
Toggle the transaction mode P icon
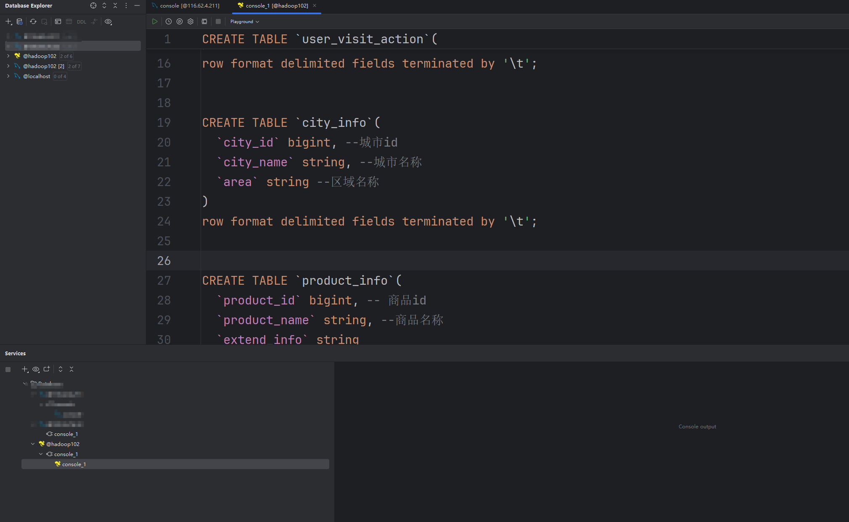(180, 21)
